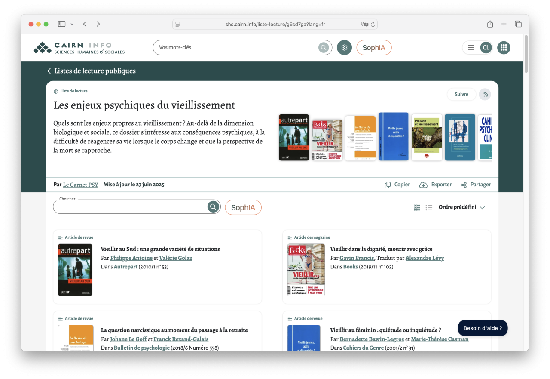Viewport: 550px width, 379px height.
Task: Click the magnifier icon in the Chercher field
Action: [x=213, y=206]
